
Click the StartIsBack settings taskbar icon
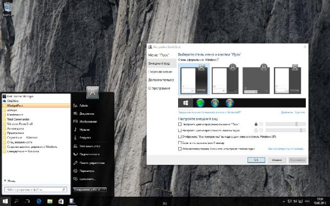click(x=72, y=202)
